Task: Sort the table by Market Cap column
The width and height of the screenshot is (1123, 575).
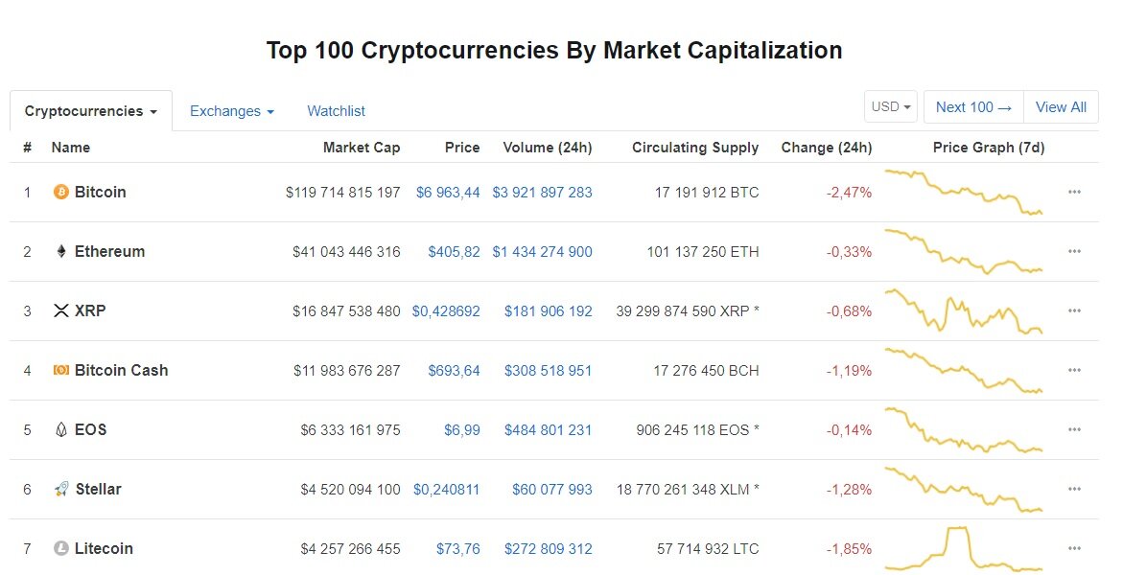Action: coord(362,148)
